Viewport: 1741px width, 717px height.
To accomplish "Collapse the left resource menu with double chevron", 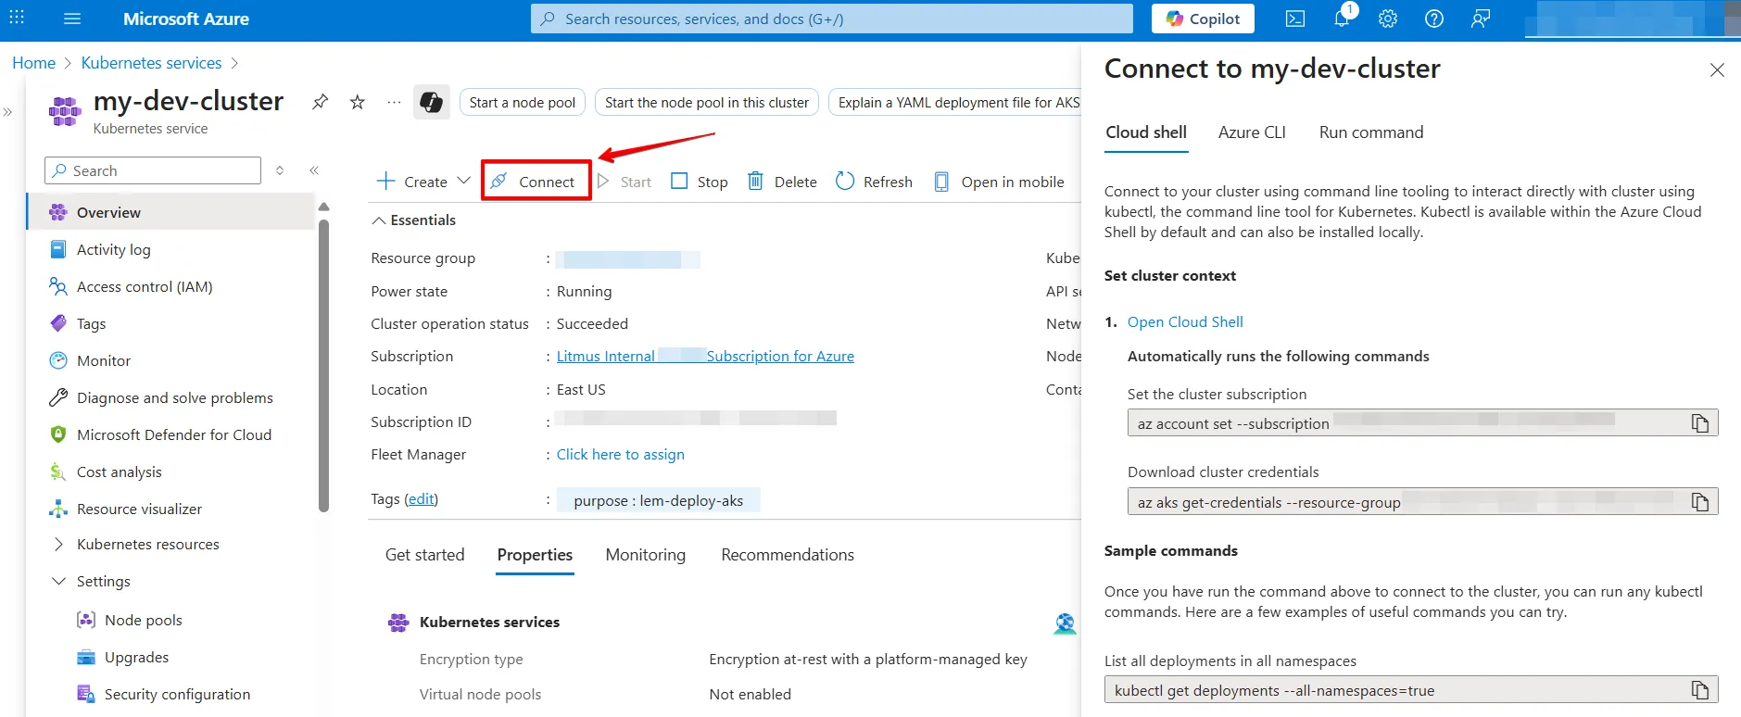I will (314, 170).
